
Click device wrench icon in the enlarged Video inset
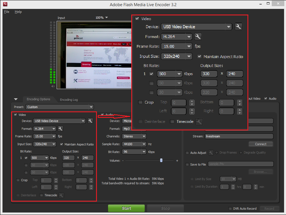[238, 27]
